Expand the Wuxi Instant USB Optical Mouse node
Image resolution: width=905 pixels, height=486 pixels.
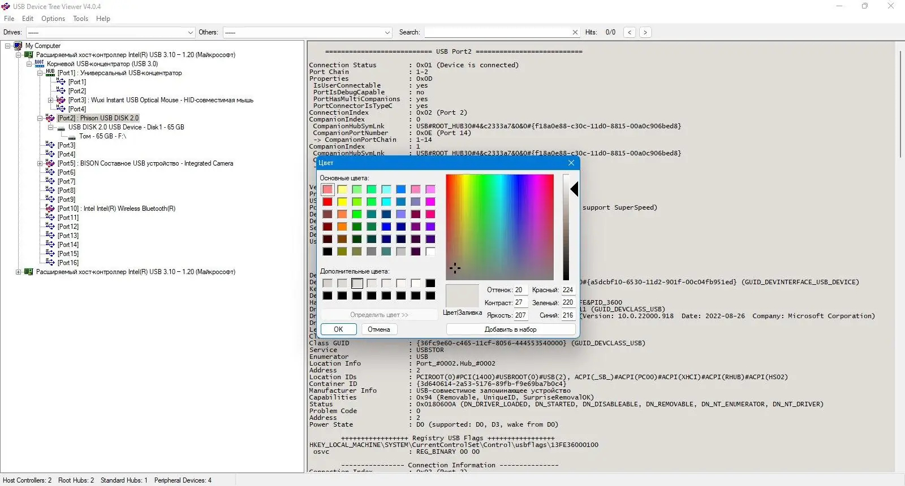point(50,100)
